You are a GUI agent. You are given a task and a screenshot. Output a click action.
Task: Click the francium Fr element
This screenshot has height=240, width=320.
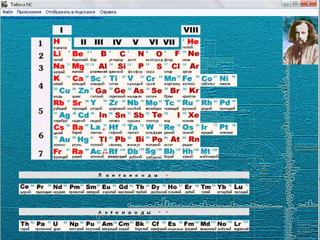pos(62,153)
